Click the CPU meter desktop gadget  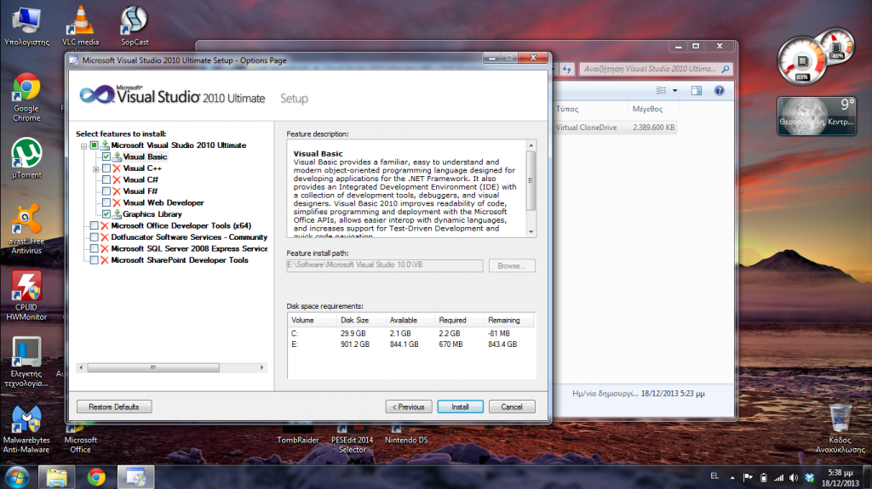[x=802, y=61]
